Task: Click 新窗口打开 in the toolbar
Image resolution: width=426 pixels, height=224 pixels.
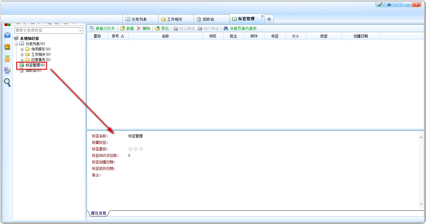Action: tap(102, 28)
